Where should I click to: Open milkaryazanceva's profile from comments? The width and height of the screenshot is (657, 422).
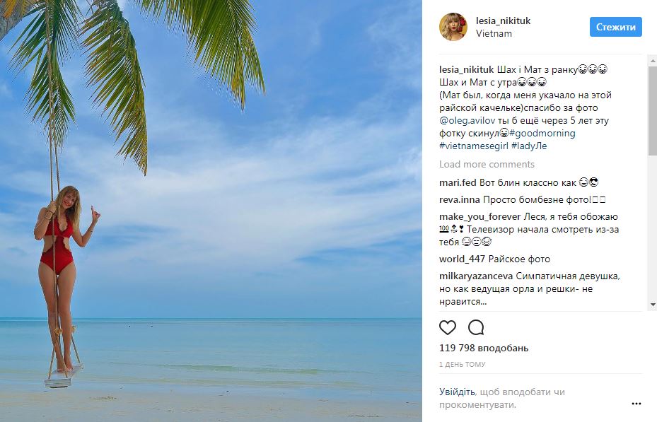click(x=476, y=276)
